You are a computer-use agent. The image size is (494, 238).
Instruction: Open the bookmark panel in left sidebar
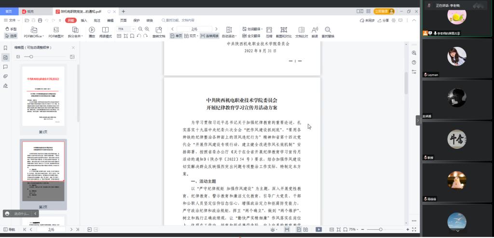coord(5,48)
